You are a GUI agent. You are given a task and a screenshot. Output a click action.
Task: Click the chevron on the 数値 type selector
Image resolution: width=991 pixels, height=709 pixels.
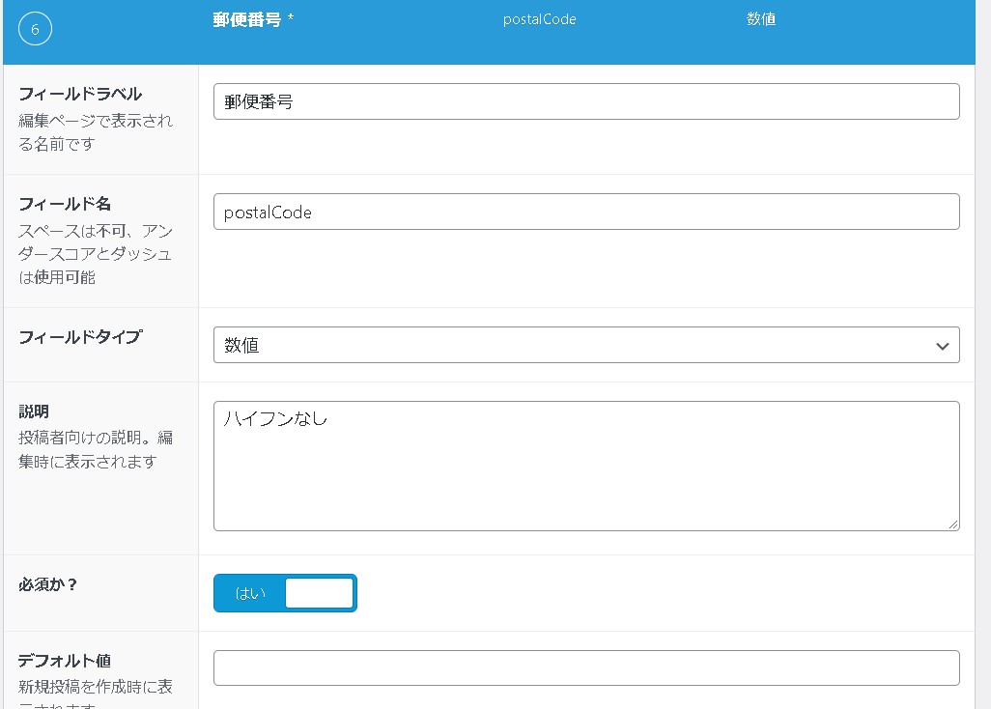(x=942, y=345)
